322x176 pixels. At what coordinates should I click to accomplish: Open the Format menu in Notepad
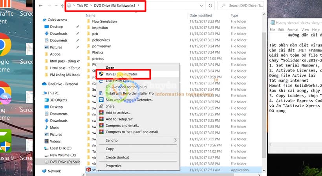(x=293, y=30)
